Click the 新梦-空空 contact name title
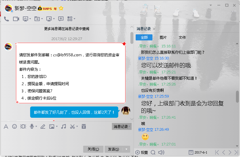 (x=26, y=8)
